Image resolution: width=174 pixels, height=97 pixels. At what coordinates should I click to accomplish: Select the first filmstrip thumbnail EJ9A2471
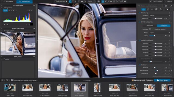click(x=10, y=88)
